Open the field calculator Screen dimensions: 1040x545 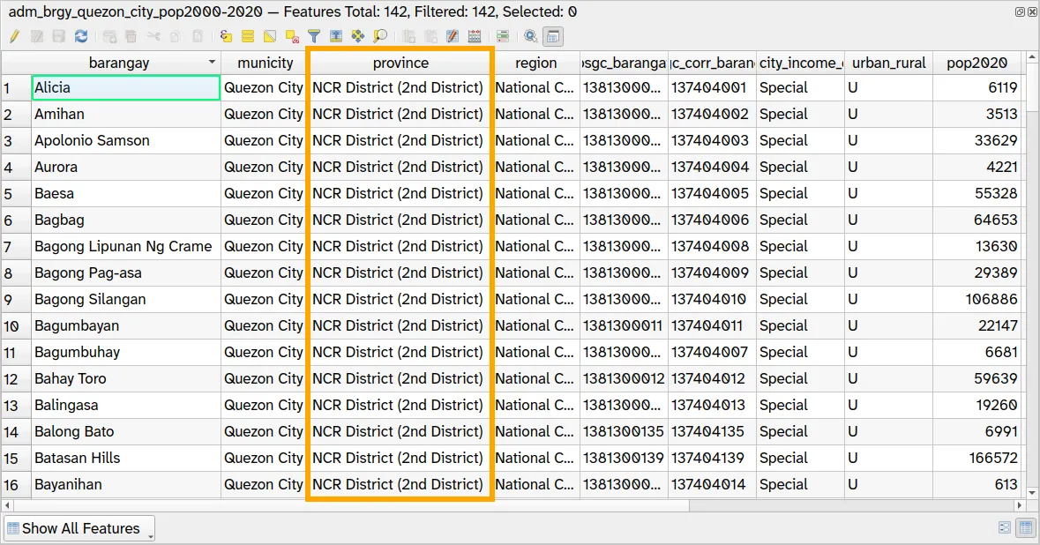click(475, 37)
